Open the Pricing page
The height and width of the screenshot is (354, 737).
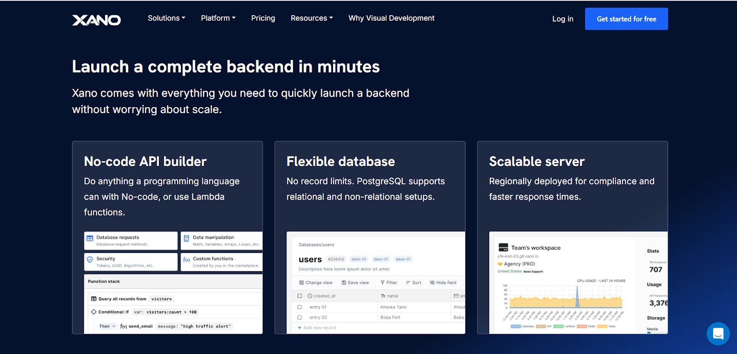[263, 18]
